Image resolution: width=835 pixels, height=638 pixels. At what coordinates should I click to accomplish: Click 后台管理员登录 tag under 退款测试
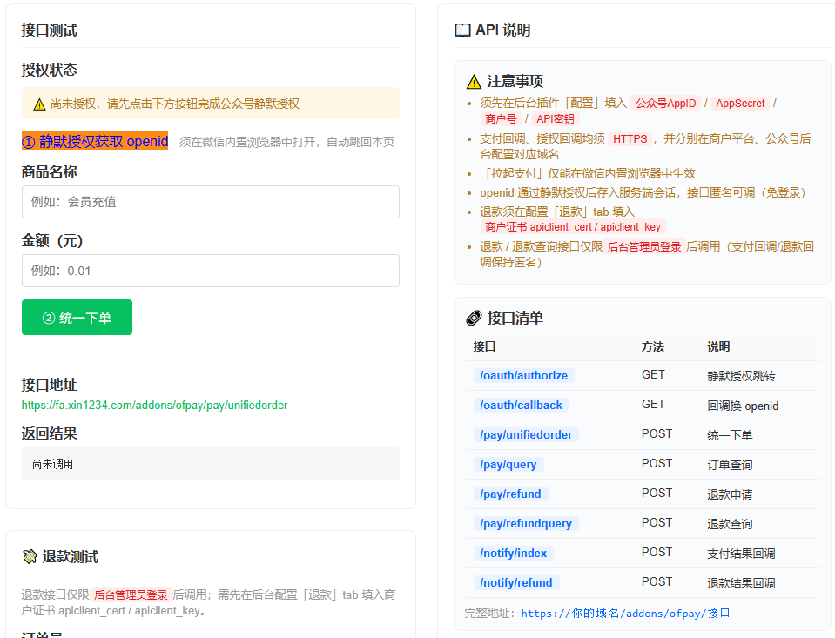(131, 594)
